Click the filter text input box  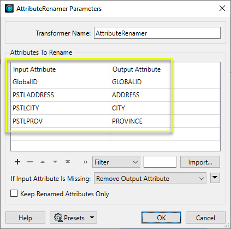[160, 162]
